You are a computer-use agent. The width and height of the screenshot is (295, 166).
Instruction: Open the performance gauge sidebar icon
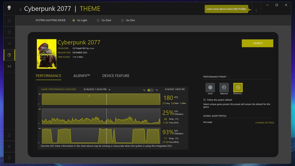9,32
